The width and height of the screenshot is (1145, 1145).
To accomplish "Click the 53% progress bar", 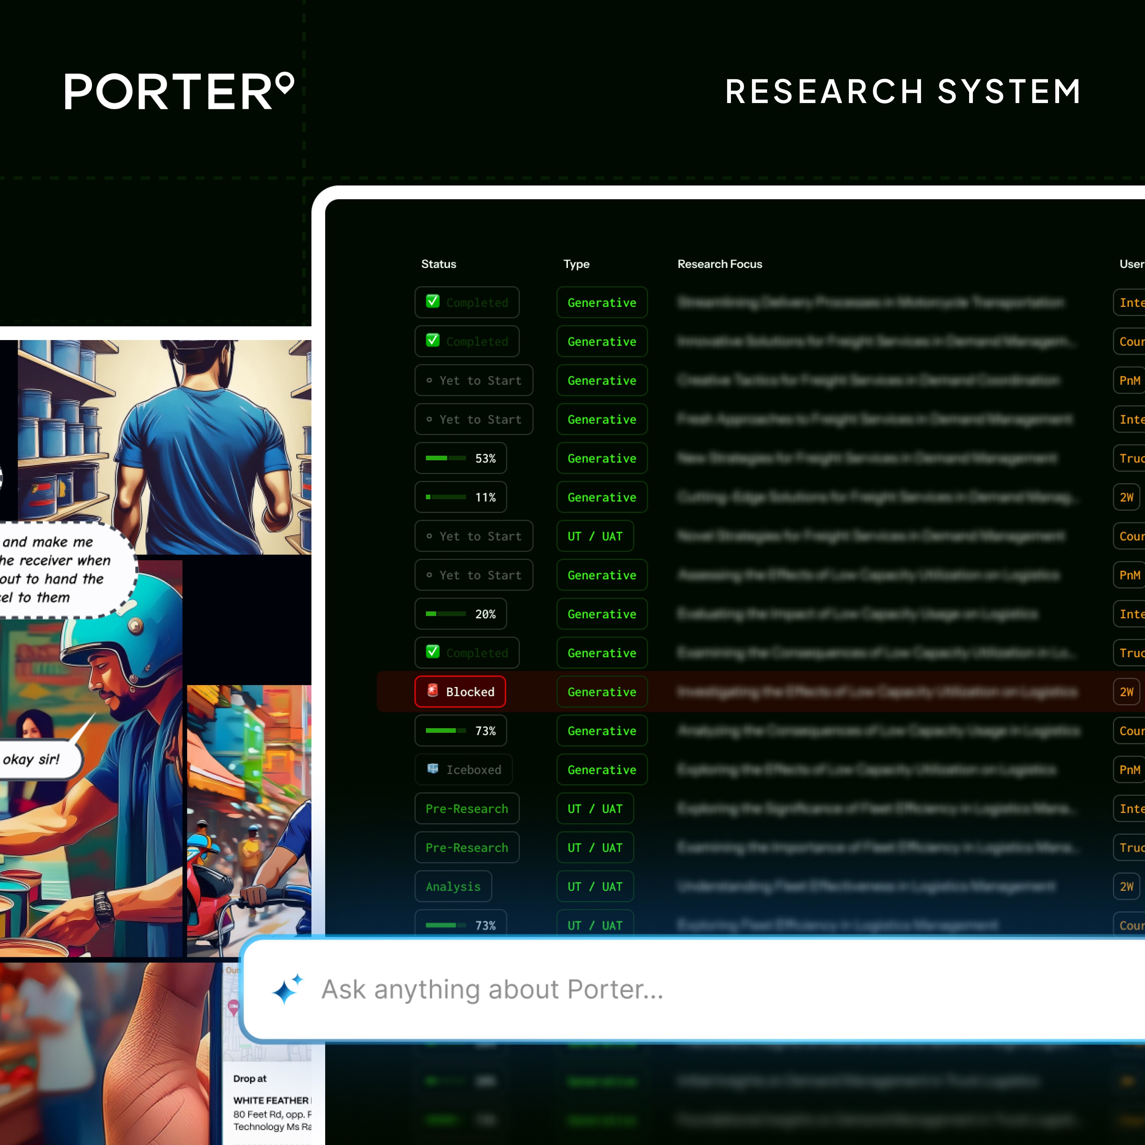I will [x=446, y=458].
